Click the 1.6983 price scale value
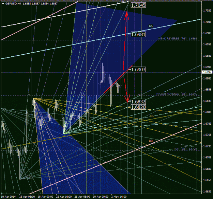 [x=207, y=33]
